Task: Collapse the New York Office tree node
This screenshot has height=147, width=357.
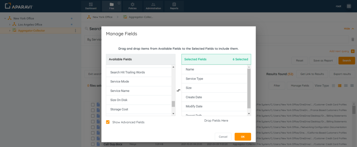Action: pyautogui.click(x=5, y=18)
